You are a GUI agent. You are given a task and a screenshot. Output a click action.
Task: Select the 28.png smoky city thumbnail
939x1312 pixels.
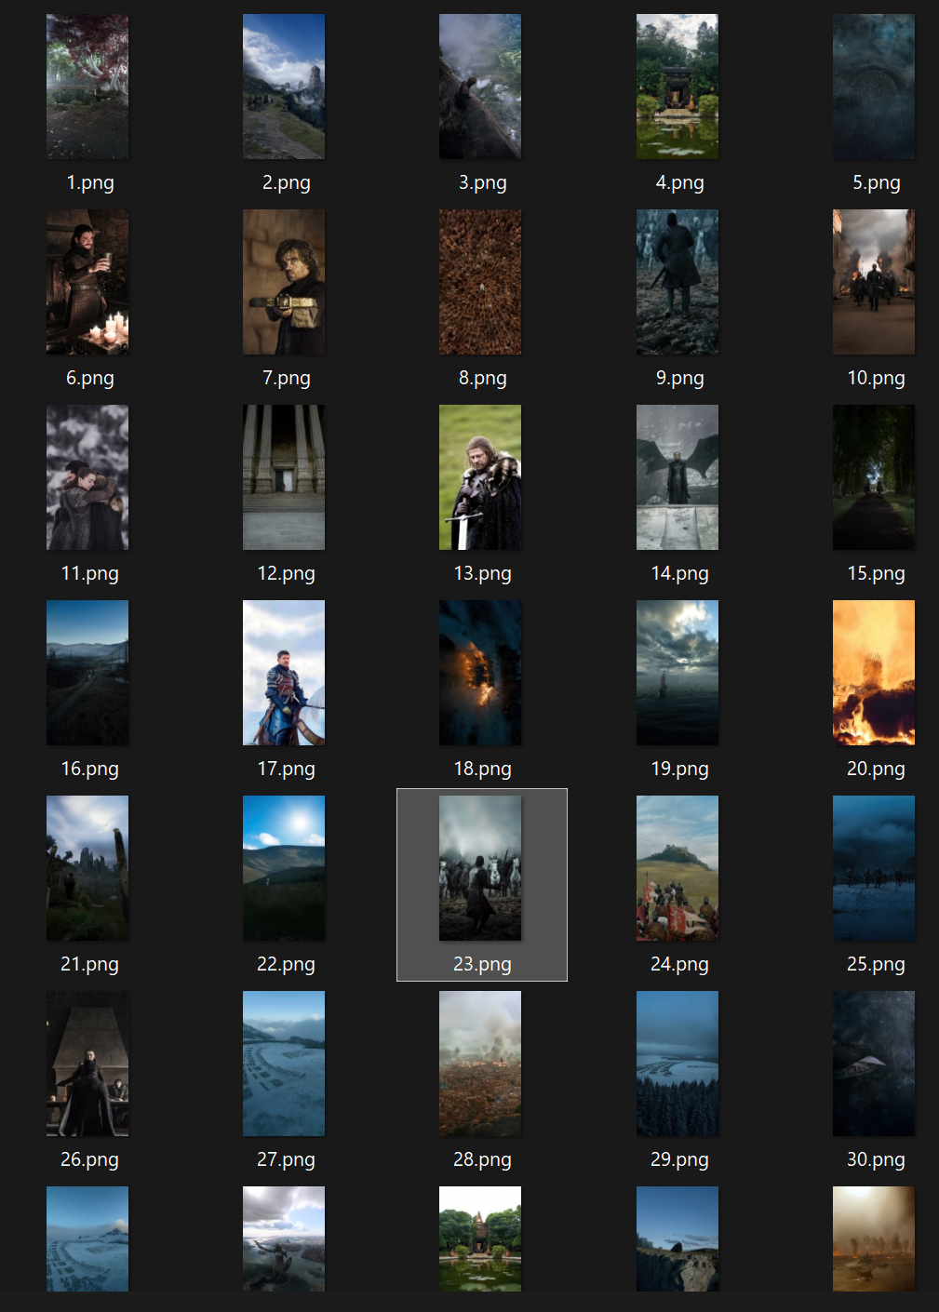tap(480, 1064)
